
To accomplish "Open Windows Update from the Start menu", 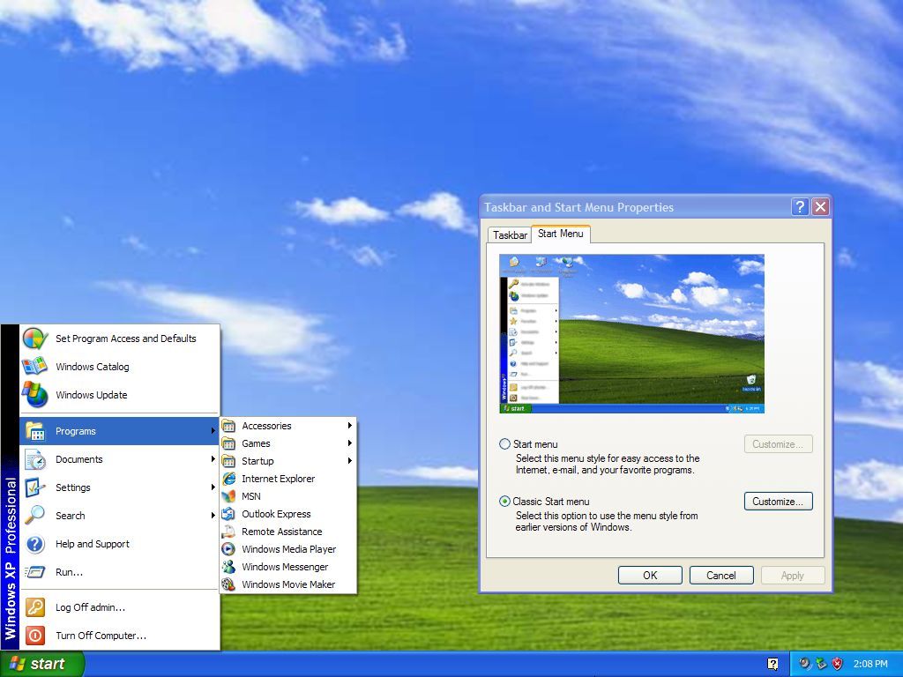I will 91,395.
